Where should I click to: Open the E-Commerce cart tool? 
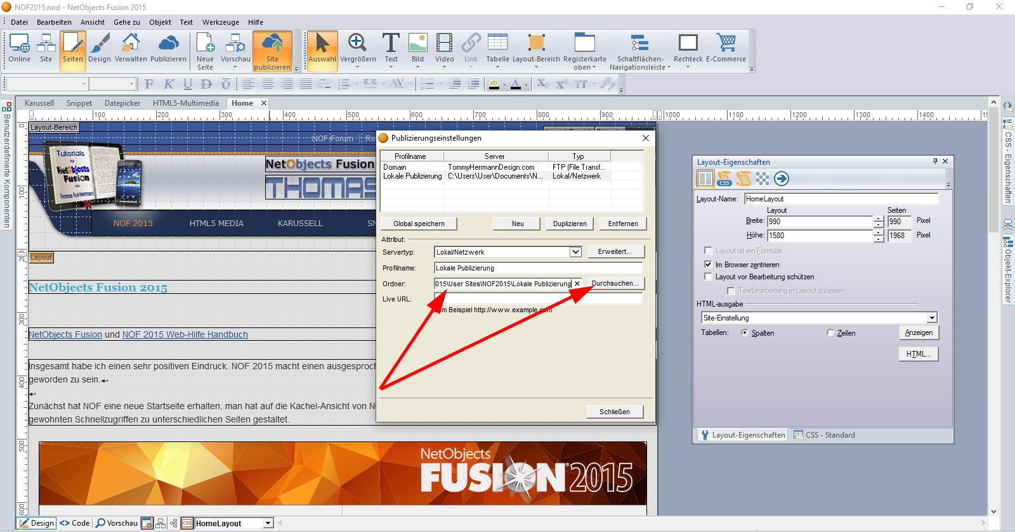tap(726, 49)
